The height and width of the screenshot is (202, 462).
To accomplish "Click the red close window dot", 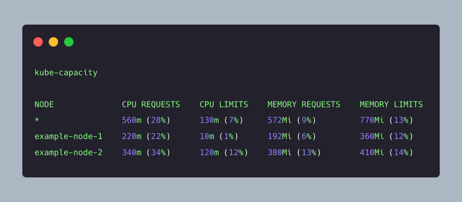I will tap(38, 42).
